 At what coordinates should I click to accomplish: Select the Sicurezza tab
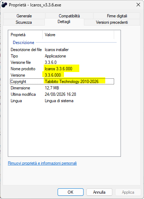24,22
